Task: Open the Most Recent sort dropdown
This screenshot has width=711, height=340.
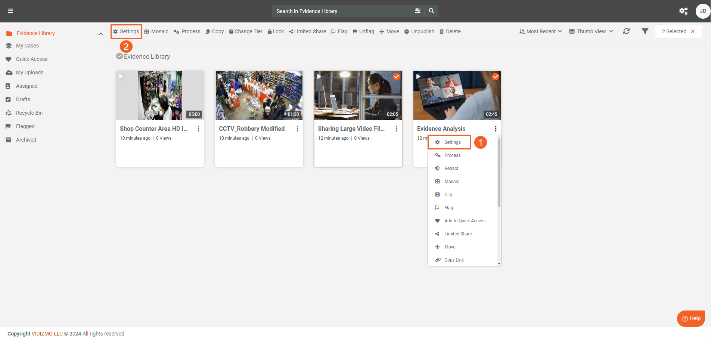Action: [540, 31]
